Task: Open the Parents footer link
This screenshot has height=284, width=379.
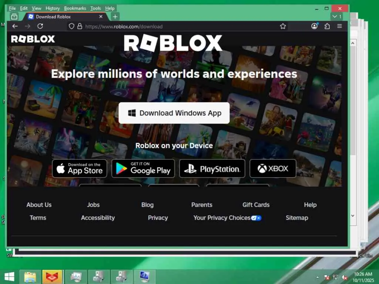Action: (x=202, y=205)
